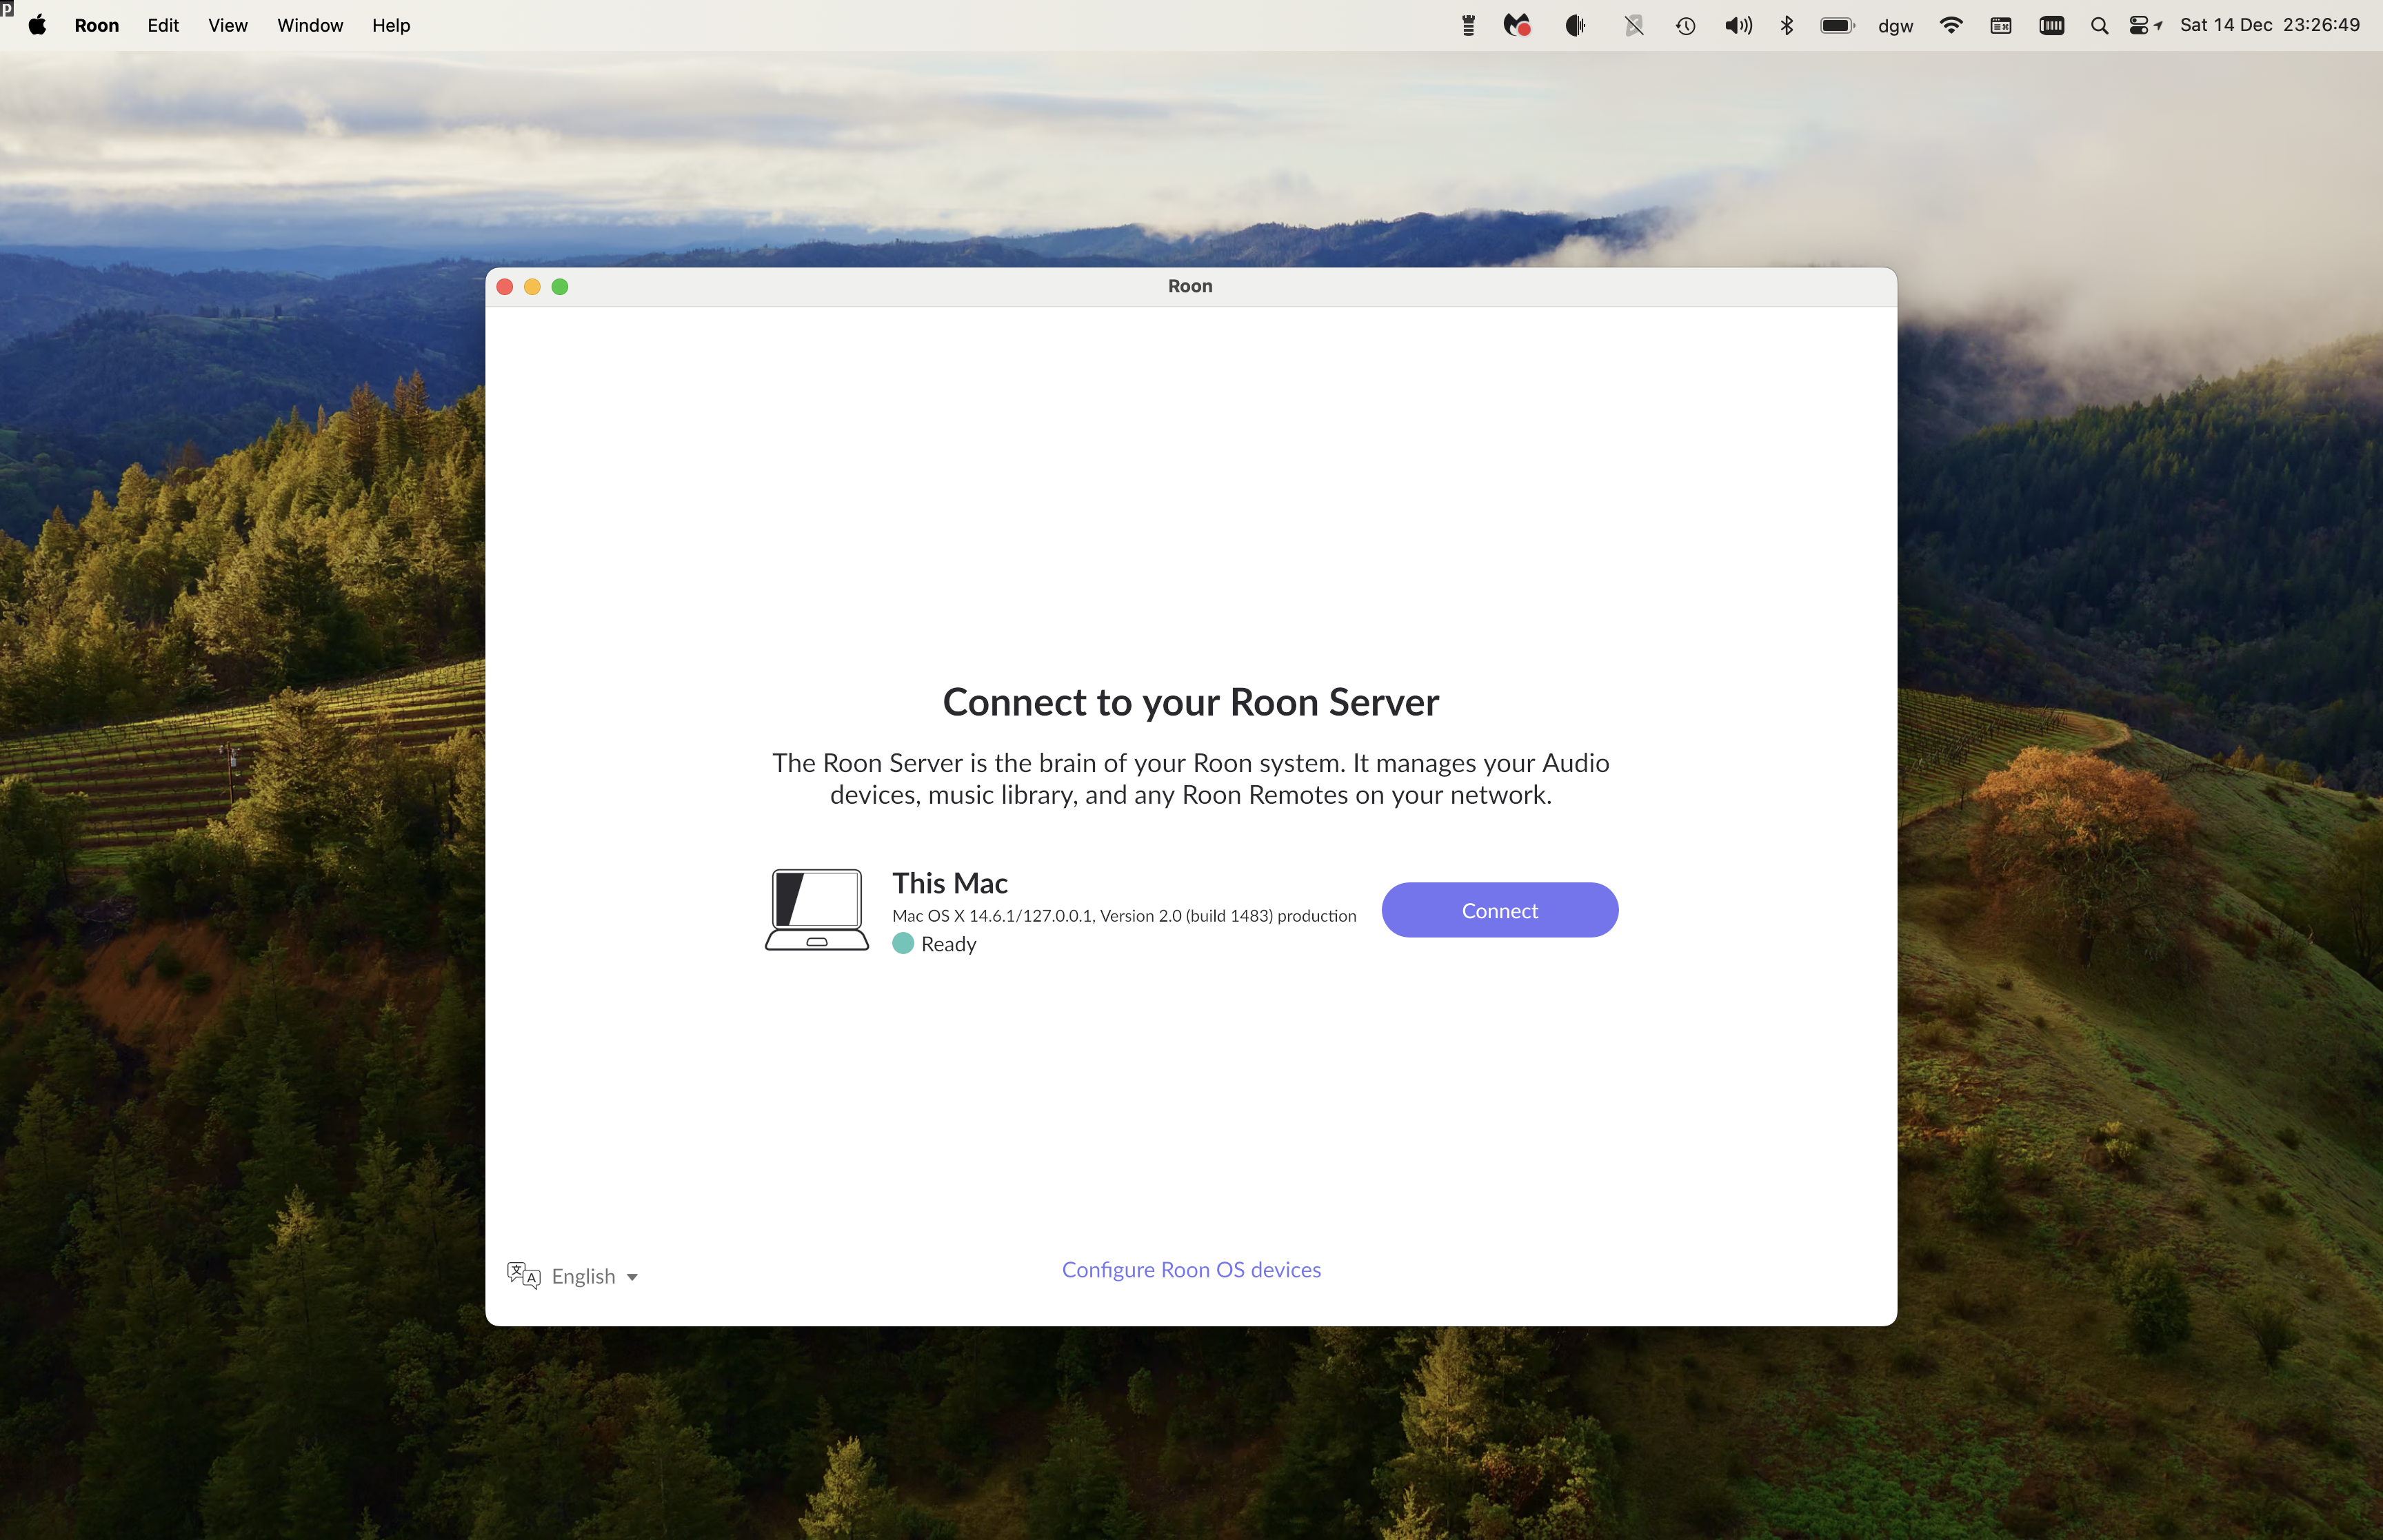Click the crossed-out notification menu bar icon
2383x1540 pixels.
point(1633,26)
